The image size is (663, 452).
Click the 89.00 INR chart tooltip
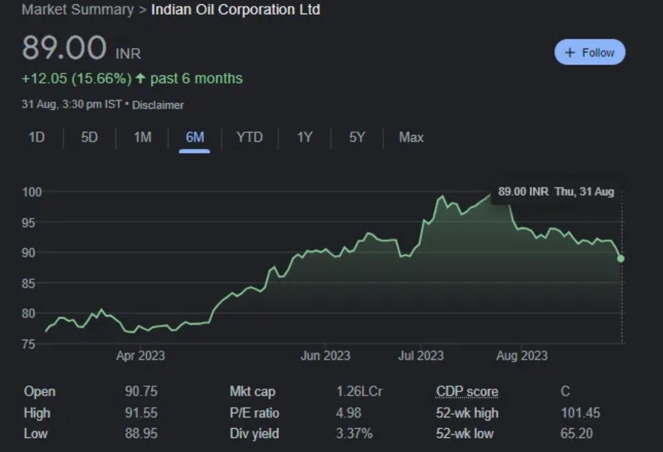[x=555, y=192]
